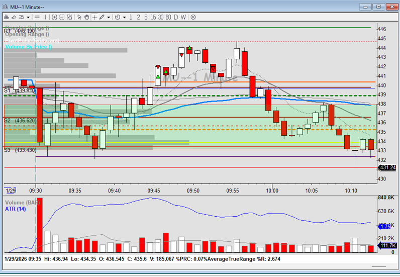The width and height of the screenshot is (400, 277).
Task: Click the 1.75 ATR value marker
Action: click(x=384, y=226)
